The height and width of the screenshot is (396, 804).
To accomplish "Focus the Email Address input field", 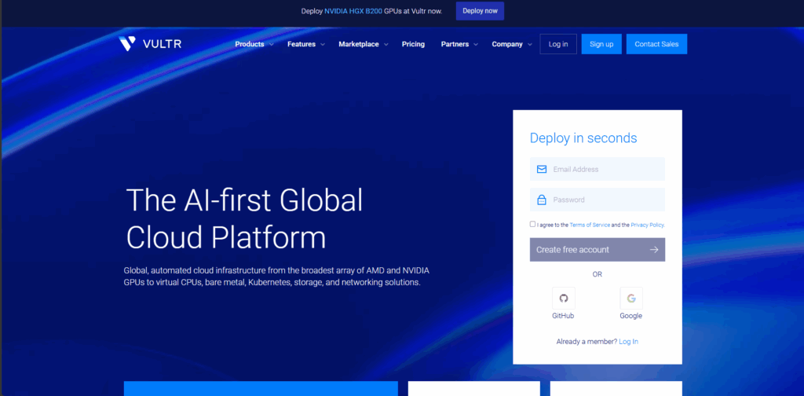I will point(598,169).
